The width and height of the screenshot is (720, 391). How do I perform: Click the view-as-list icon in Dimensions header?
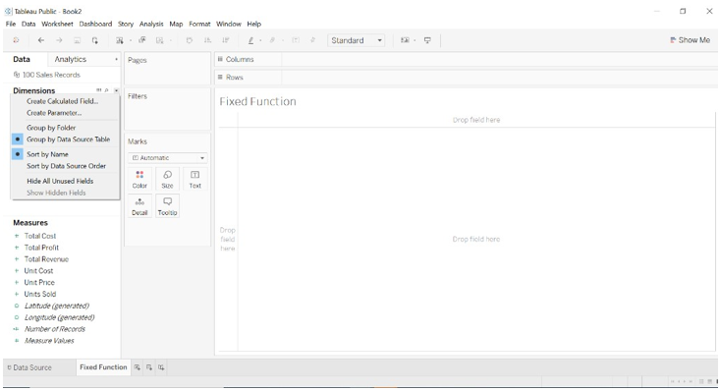coord(99,90)
